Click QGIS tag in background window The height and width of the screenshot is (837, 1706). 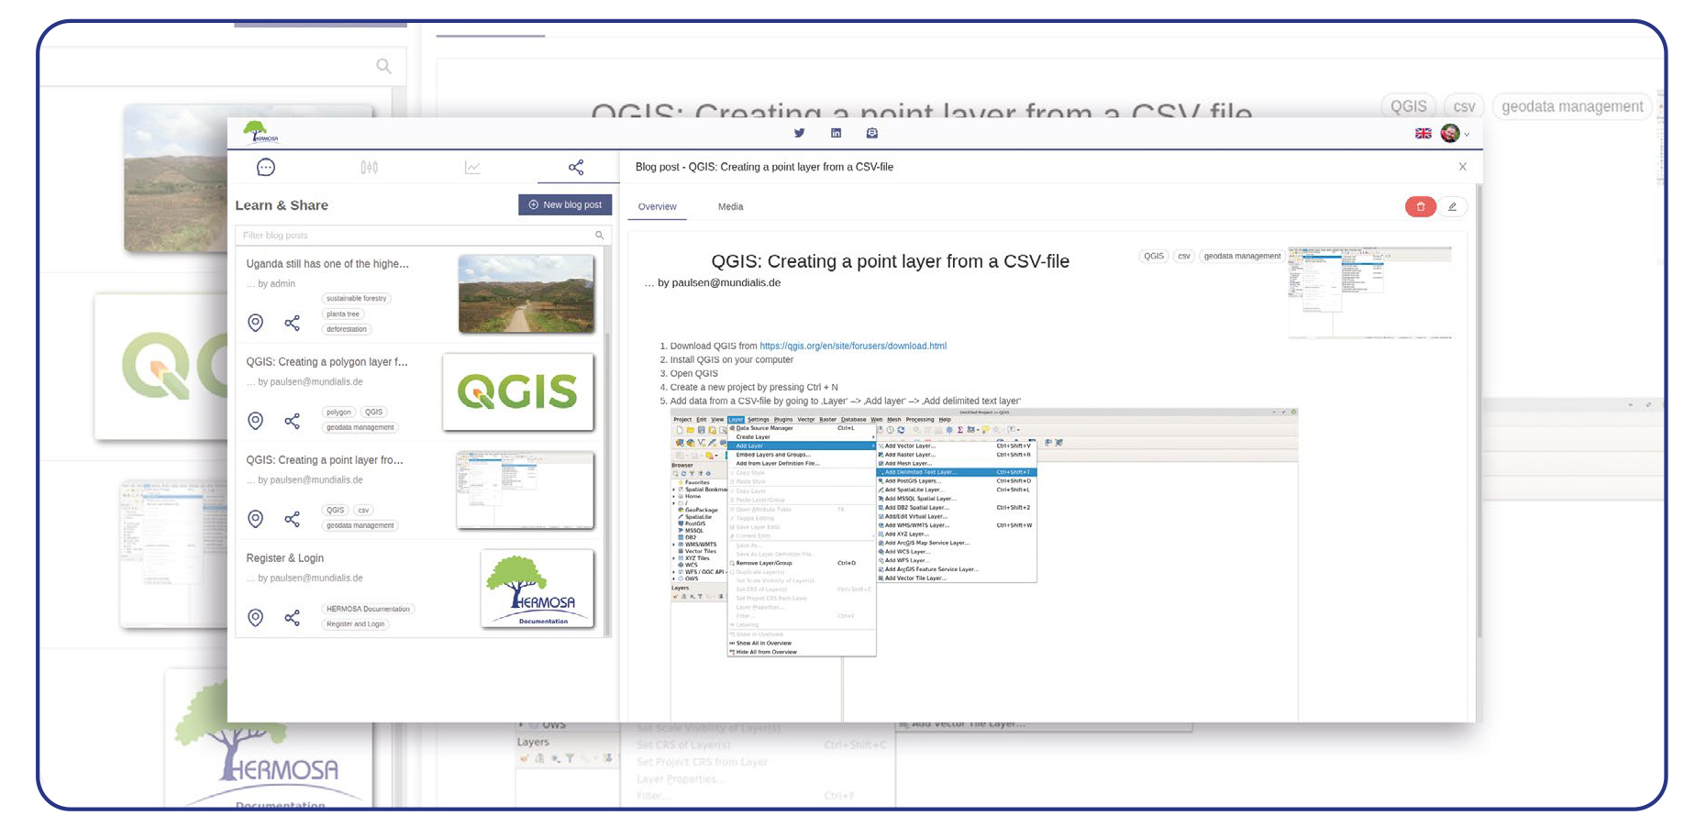click(x=1408, y=106)
